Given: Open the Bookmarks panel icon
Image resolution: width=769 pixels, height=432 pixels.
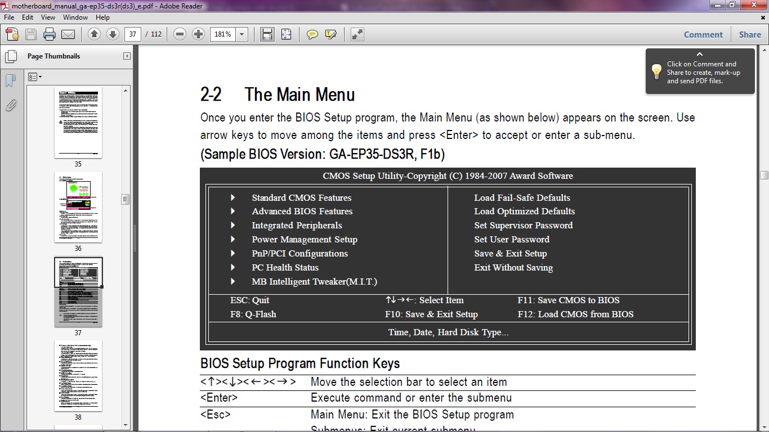Looking at the screenshot, I should pos(10,80).
